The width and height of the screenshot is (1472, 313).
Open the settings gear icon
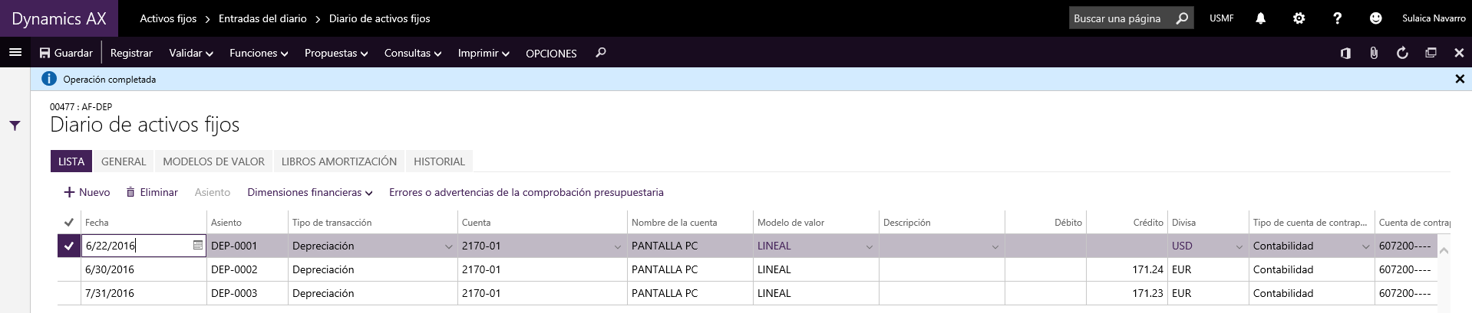pos(1299,18)
